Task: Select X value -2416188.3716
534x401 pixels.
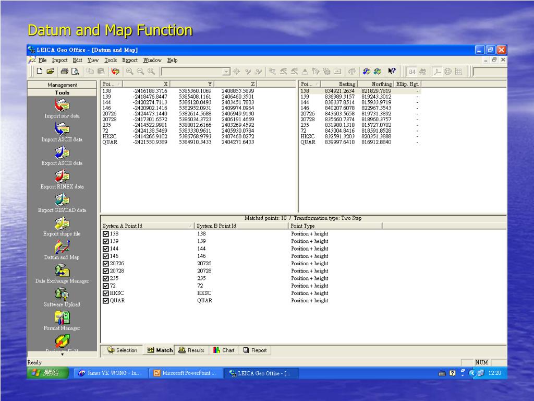Action: tap(150, 91)
